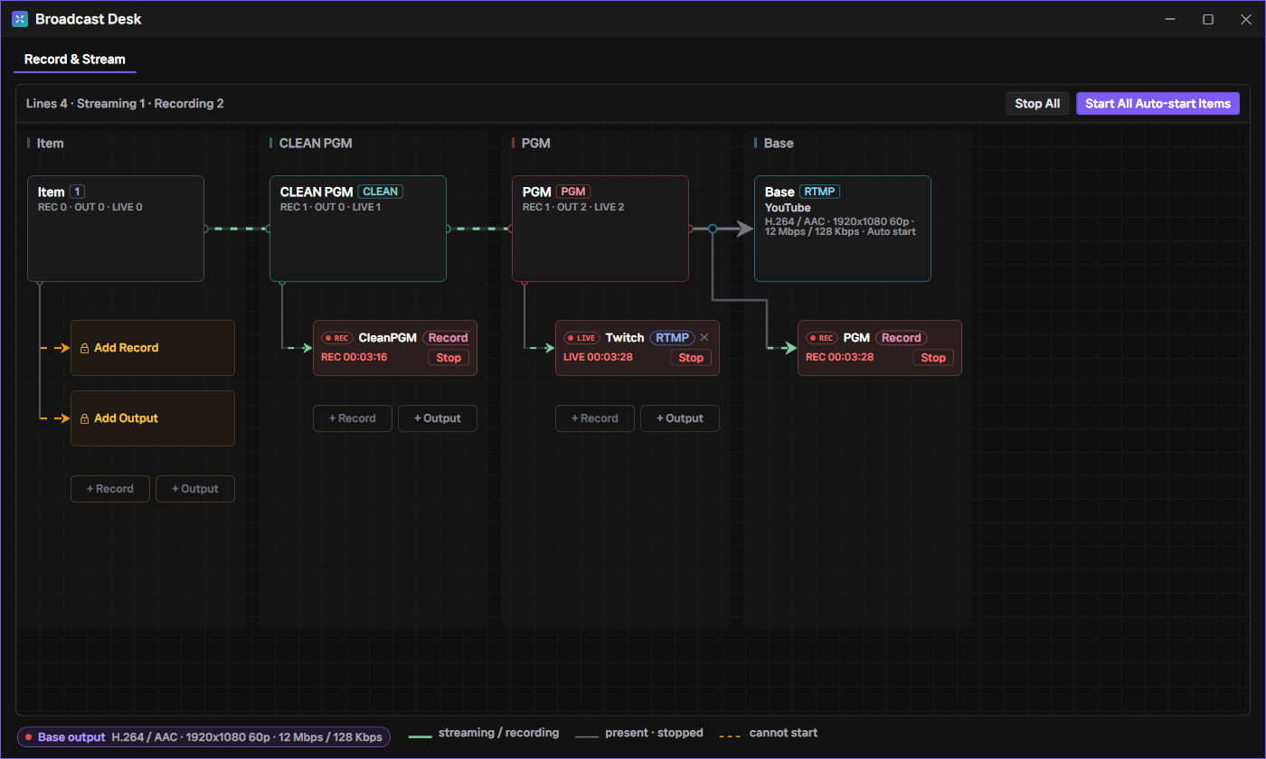
Task: Maximize the Broadcast Desk window
Action: point(1208,19)
